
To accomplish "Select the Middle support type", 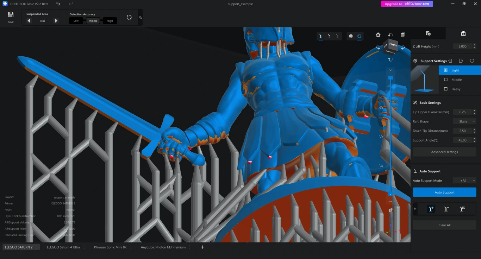I will [x=460, y=80].
